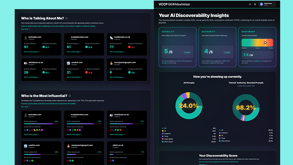Click techradar.com 84% citation appearances bar

click(x=41, y=124)
